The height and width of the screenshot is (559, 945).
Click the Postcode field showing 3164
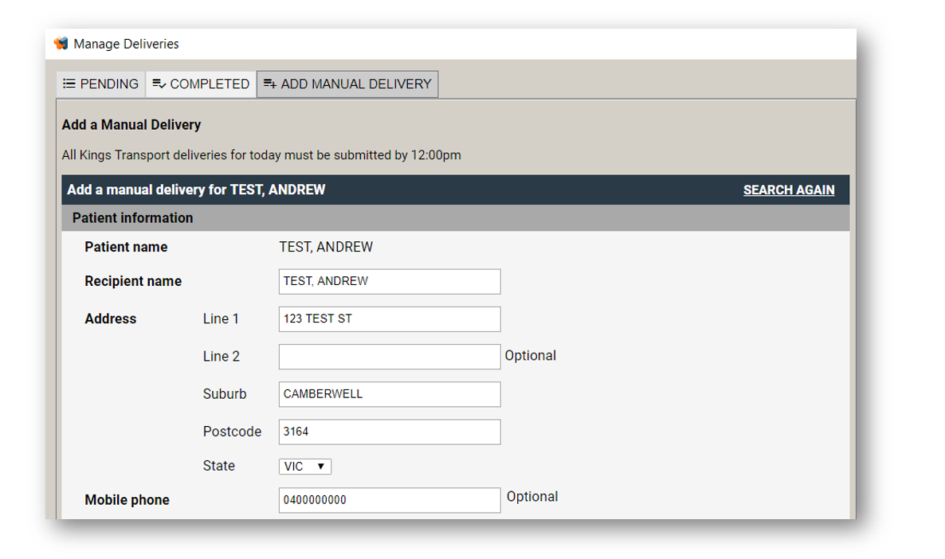coord(390,432)
